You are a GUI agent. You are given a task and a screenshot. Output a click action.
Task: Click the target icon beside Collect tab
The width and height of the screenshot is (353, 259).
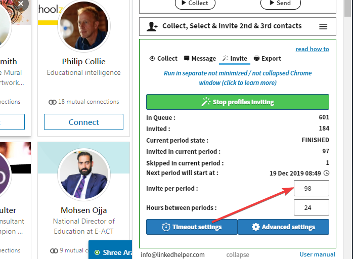pos(152,59)
